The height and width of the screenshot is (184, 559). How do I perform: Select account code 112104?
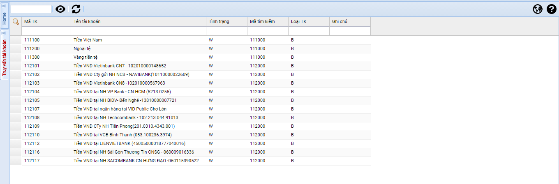(x=32, y=92)
